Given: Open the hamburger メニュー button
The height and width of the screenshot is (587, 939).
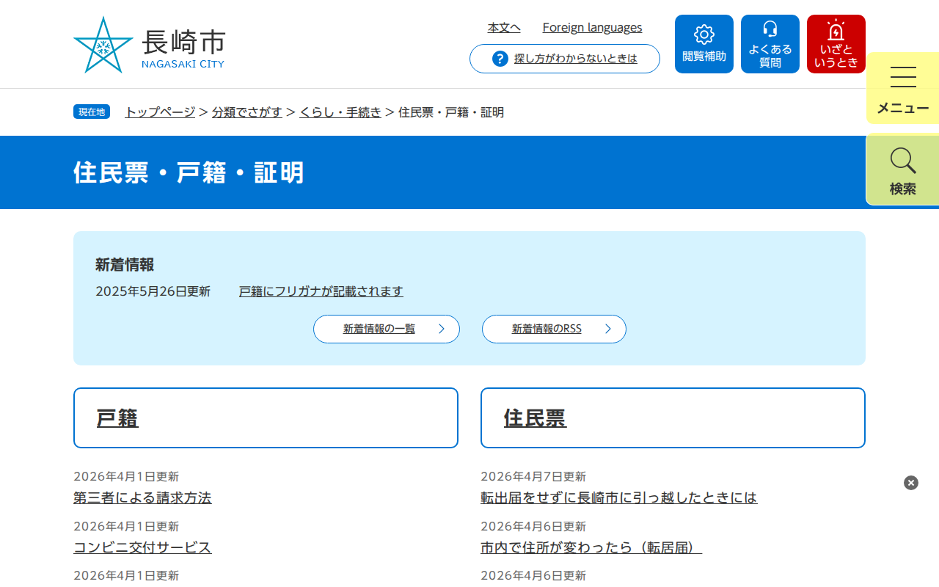Looking at the screenshot, I should pos(903,88).
